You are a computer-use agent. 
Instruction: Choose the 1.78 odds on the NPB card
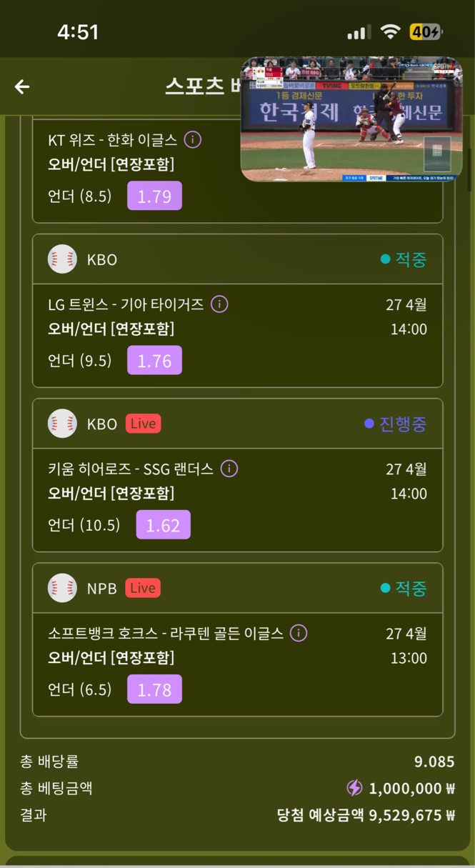click(154, 689)
